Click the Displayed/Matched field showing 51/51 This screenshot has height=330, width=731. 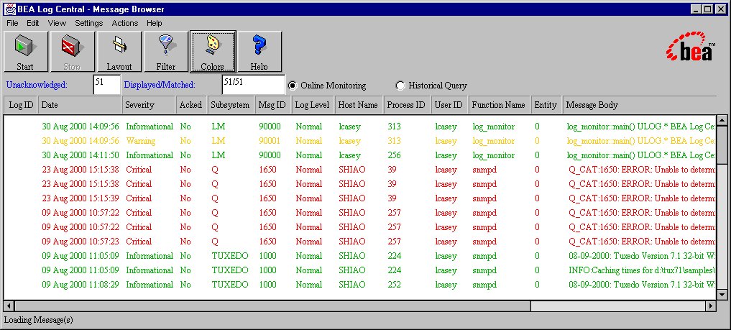[x=253, y=84]
